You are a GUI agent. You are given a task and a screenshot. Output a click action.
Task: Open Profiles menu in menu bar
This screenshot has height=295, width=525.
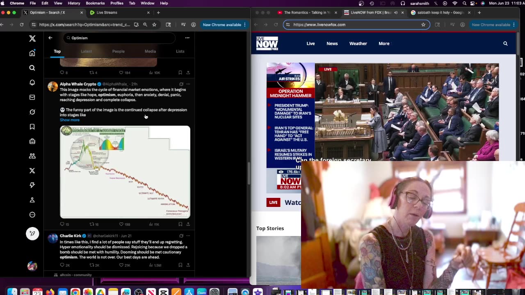click(x=117, y=3)
